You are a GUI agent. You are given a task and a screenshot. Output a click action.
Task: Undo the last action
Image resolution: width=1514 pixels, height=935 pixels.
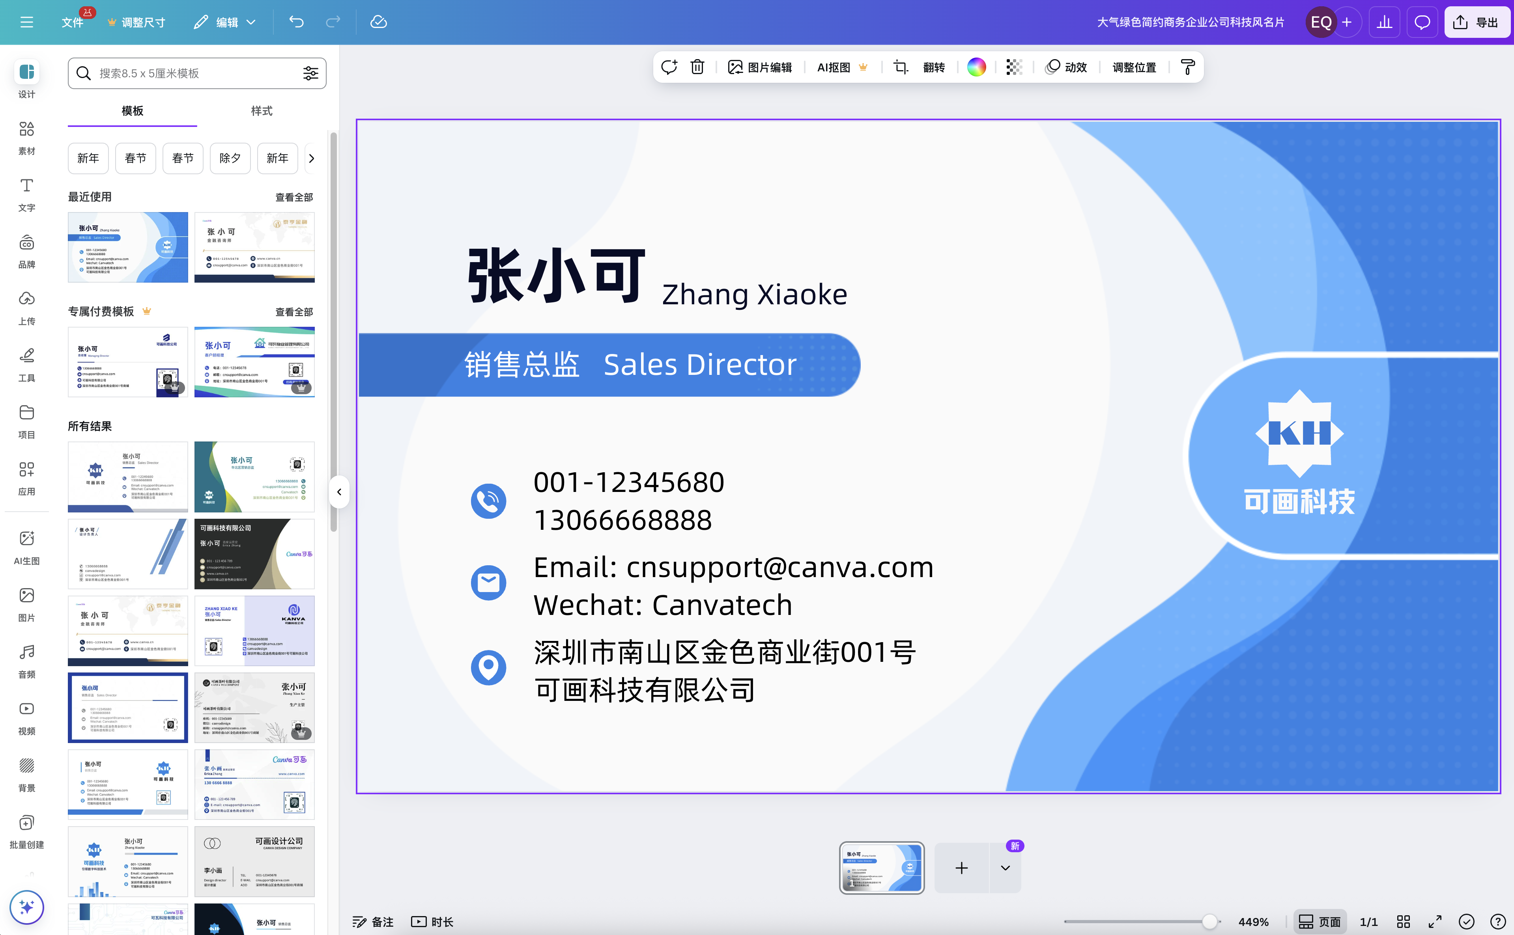296,22
